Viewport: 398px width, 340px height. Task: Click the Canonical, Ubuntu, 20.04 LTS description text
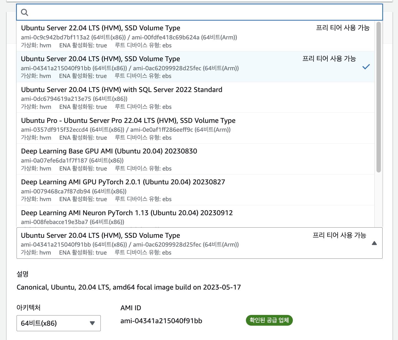(129, 287)
